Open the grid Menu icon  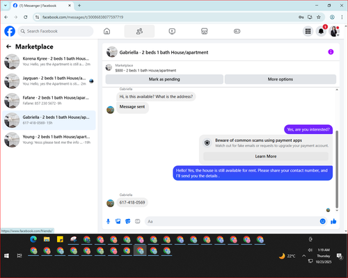click(308, 31)
